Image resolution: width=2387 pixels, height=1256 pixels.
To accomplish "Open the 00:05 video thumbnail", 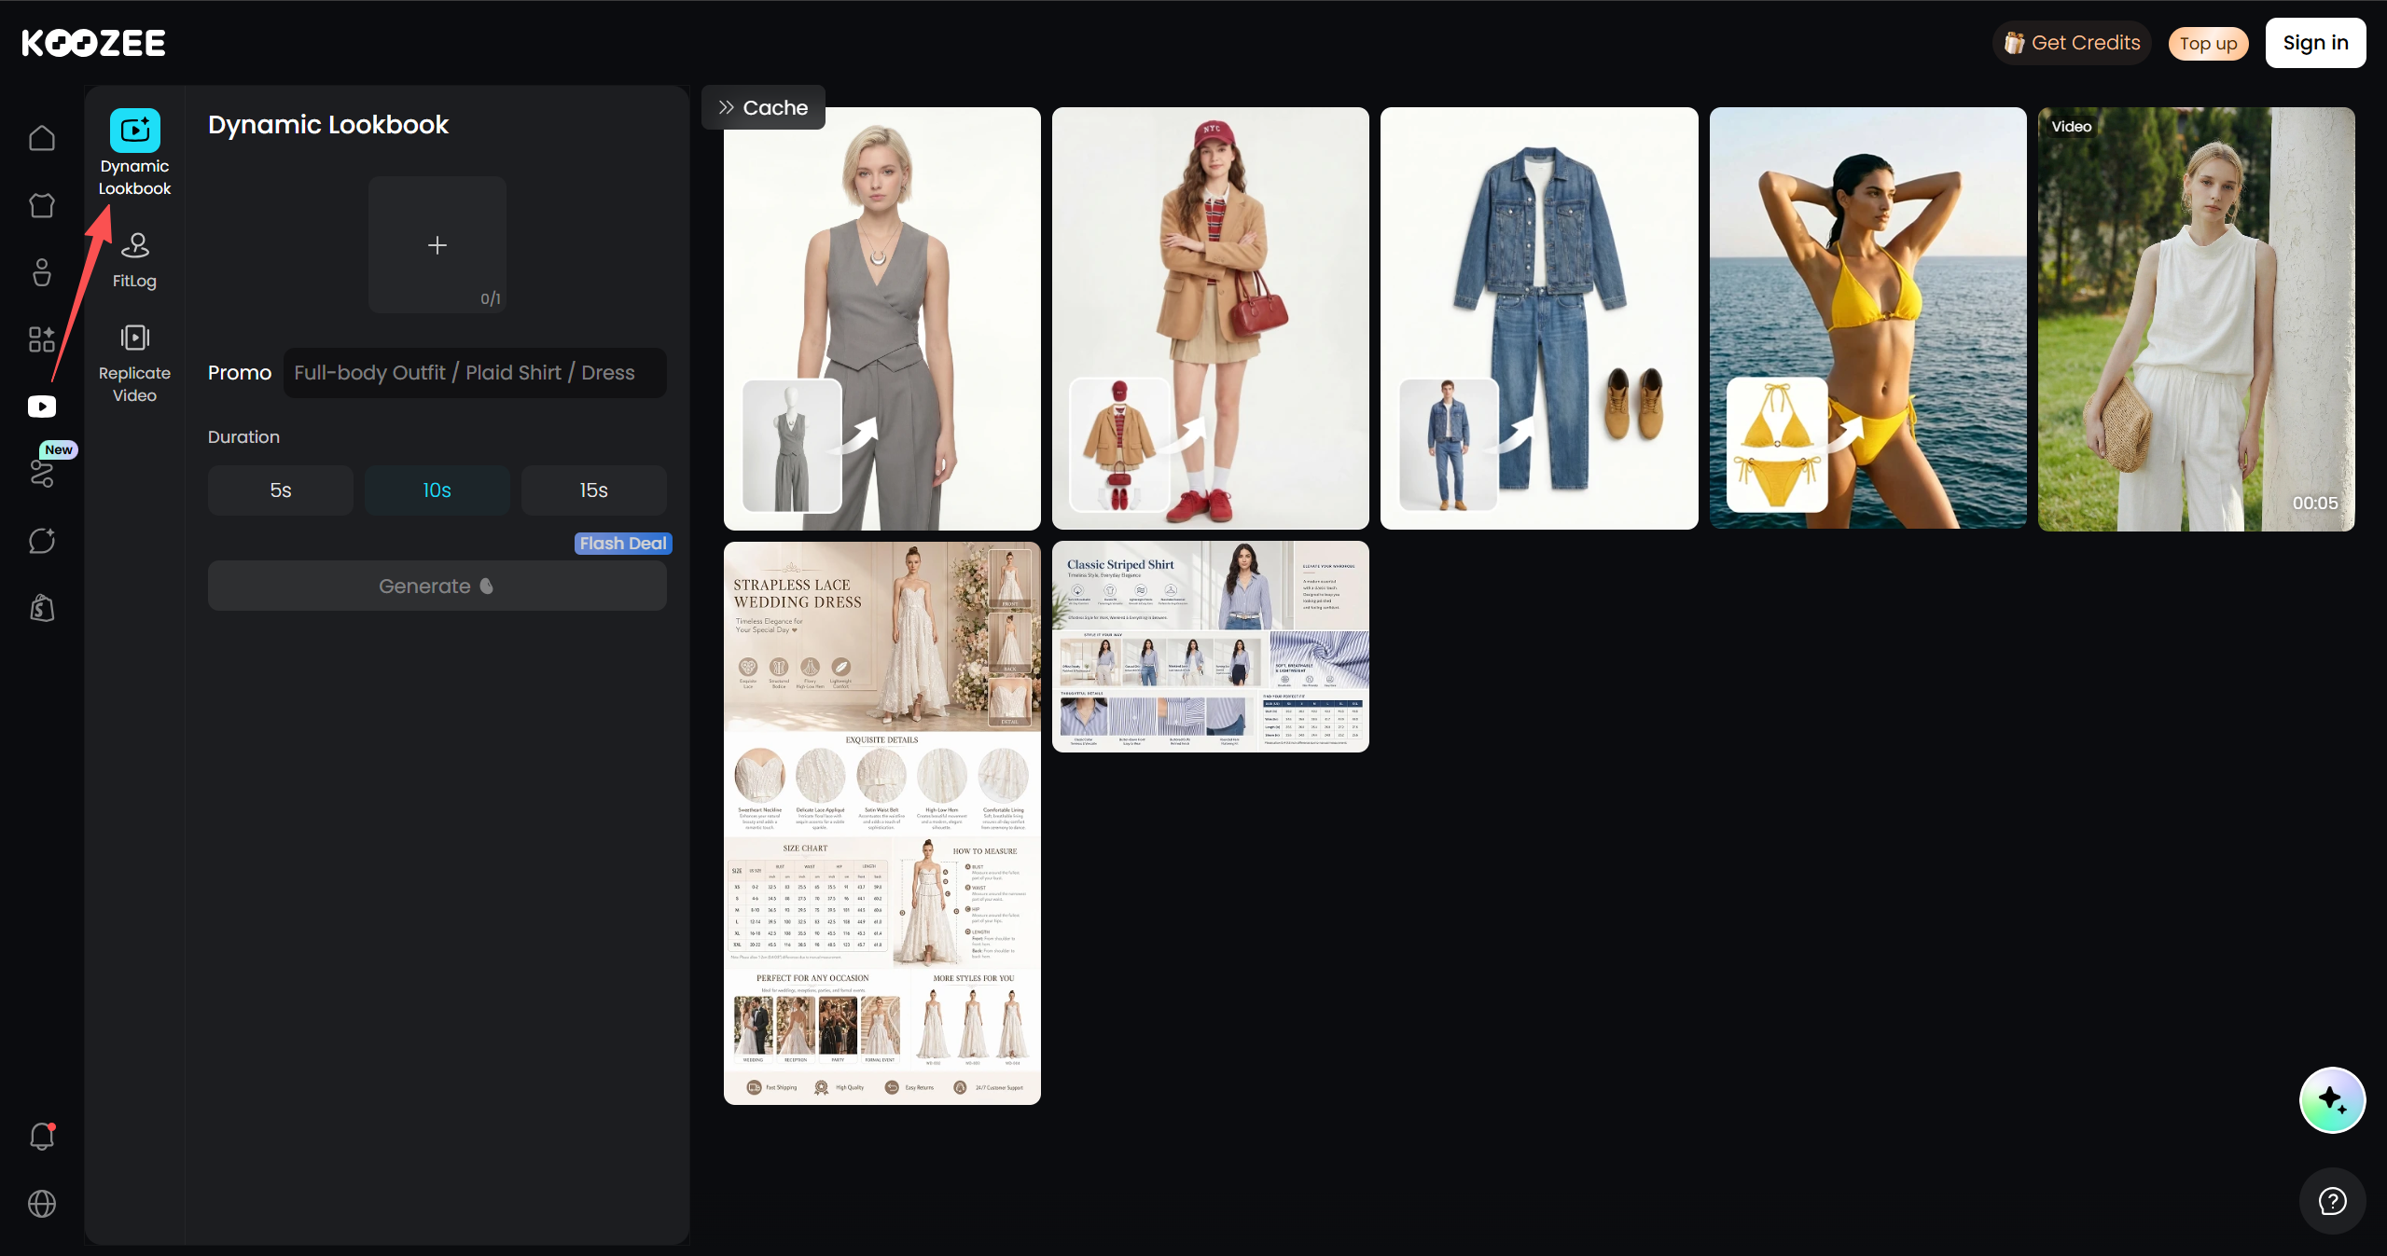I will (x=2196, y=319).
